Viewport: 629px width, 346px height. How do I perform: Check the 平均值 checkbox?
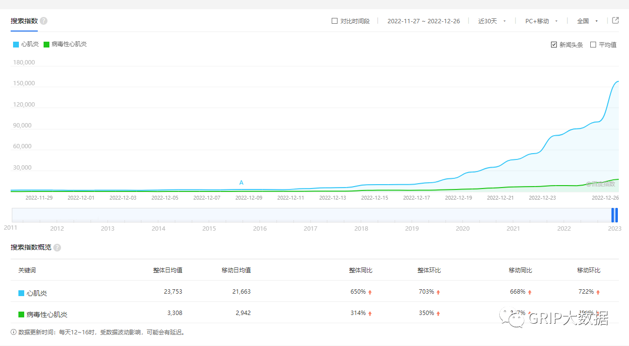593,45
